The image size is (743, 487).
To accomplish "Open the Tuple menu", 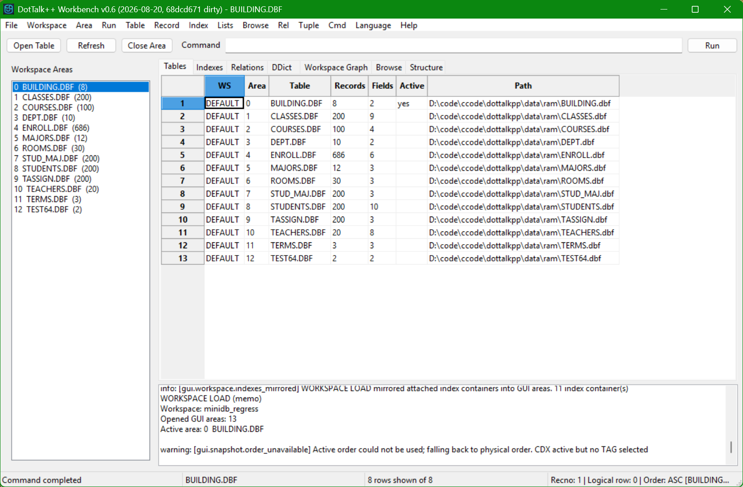I will pos(308,25).
